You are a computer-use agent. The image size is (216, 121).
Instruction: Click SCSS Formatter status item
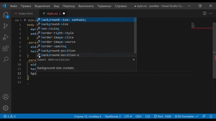[187, 117]
